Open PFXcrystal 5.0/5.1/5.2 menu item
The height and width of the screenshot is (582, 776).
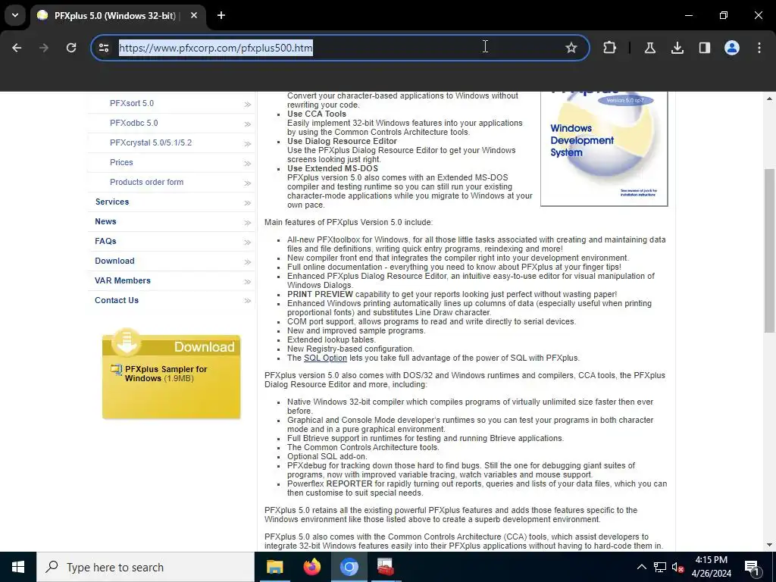pyautogui.click(x=151, y=142)
